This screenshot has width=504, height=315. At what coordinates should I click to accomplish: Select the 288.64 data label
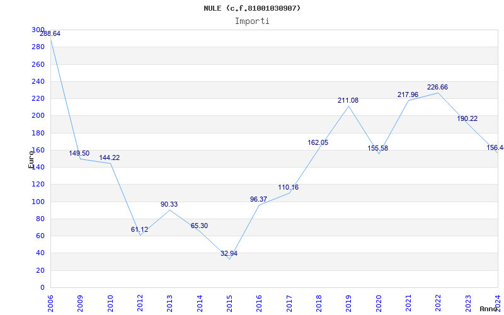coord(50,34)
